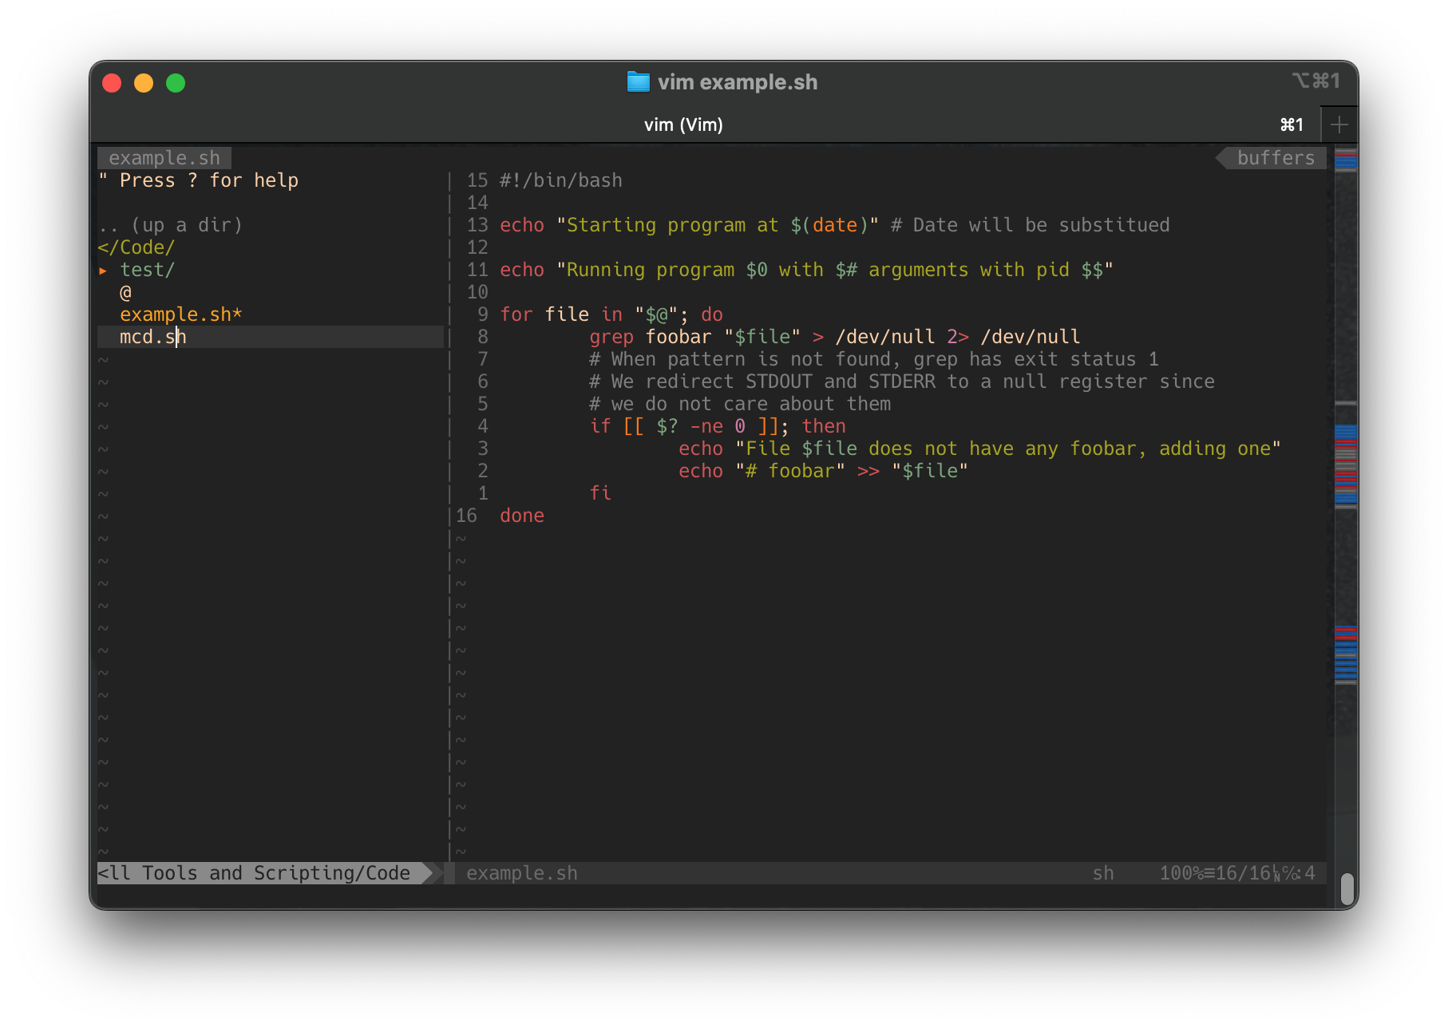Click the ⌘1 shortcut badge on the tab
The width and height of the screenshot is (1448, 1028).
point(1291,124)
